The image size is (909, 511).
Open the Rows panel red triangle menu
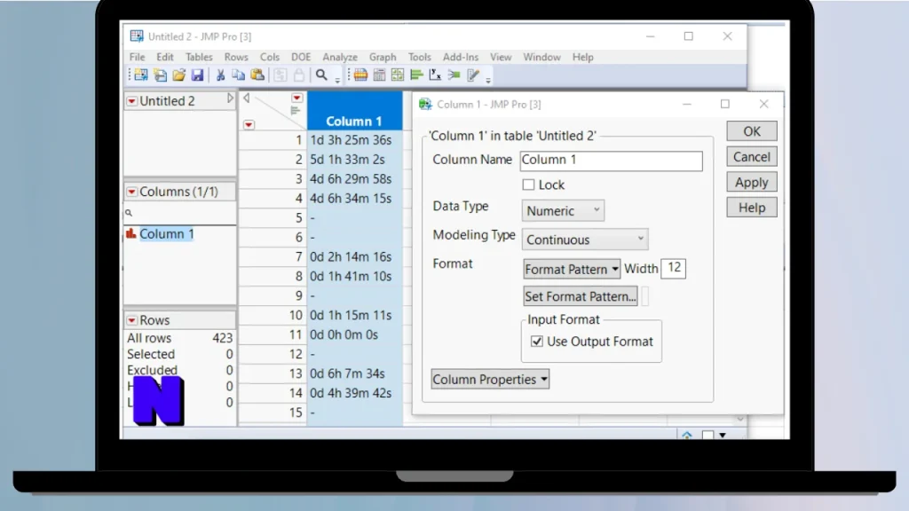(x=131, y=320)
